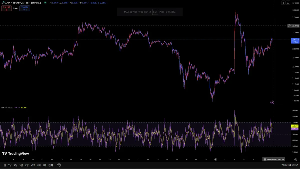This screenshot has width=300, height=169.
Task: Select the 전체 time range
Action: (x=50, y=165)
